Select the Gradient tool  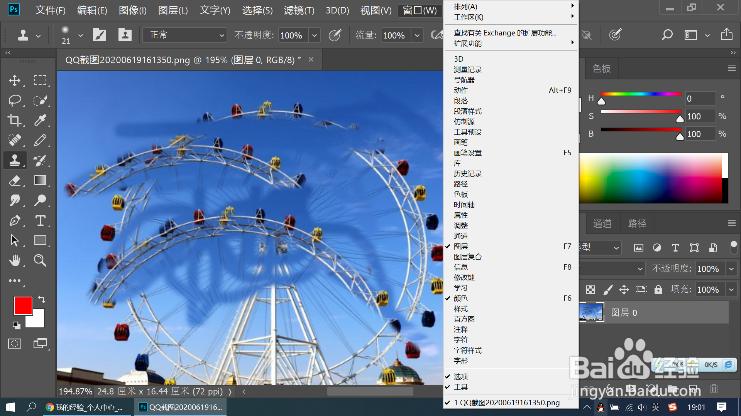tap(40, 180)
